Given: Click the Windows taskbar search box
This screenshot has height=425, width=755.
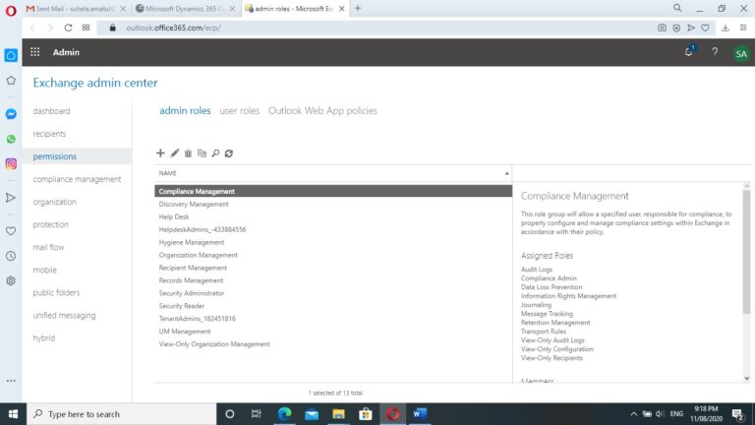Looking at the screenshot, I should click(x=121, y=414).
